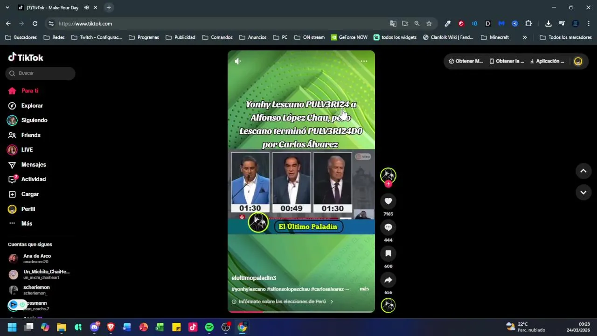
Task: Open the Malwarebytes extension icon
Action: coord(501,23)
